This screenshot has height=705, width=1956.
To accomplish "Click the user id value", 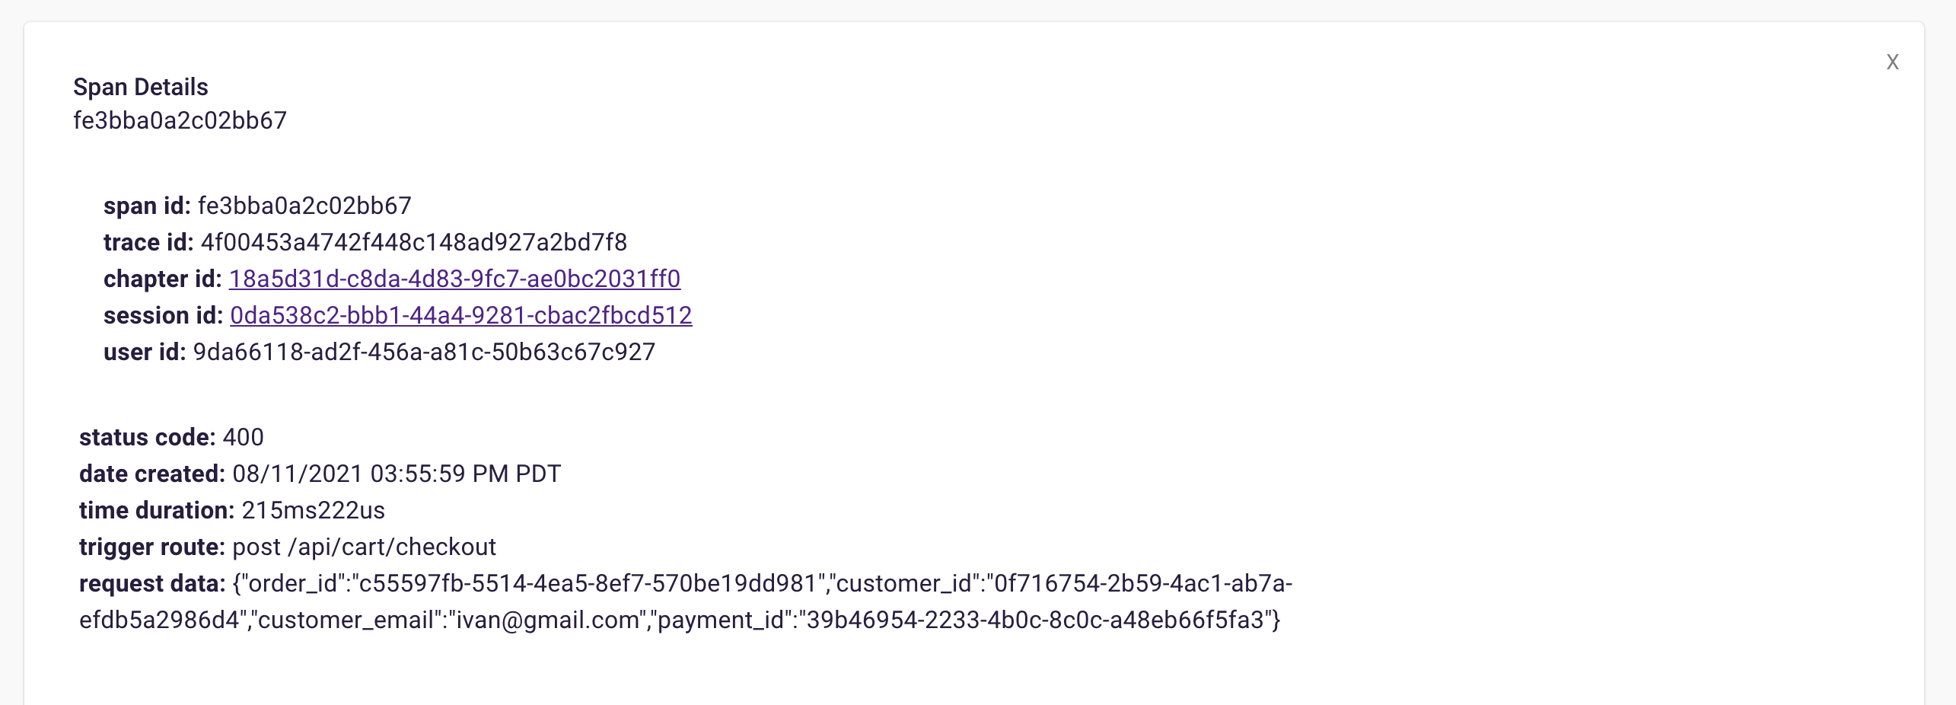I will coord(424,352).
